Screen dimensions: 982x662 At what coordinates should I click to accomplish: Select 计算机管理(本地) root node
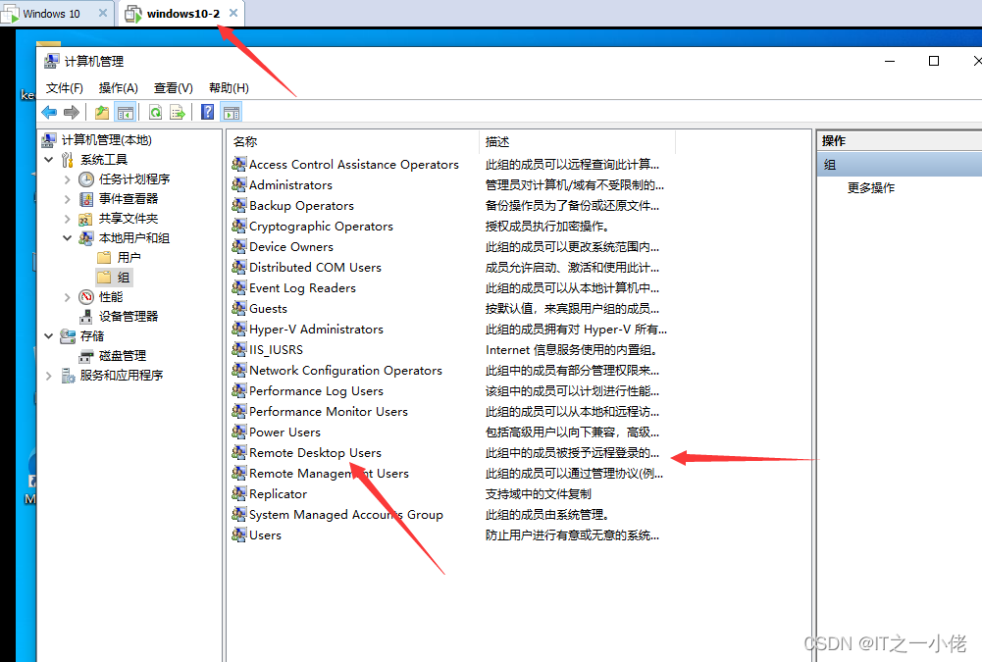pos(107,139)
